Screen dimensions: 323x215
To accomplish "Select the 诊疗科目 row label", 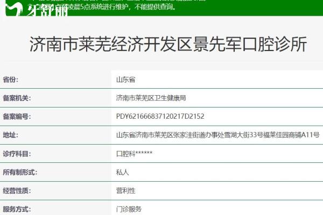I will click(x=17, y=154).
